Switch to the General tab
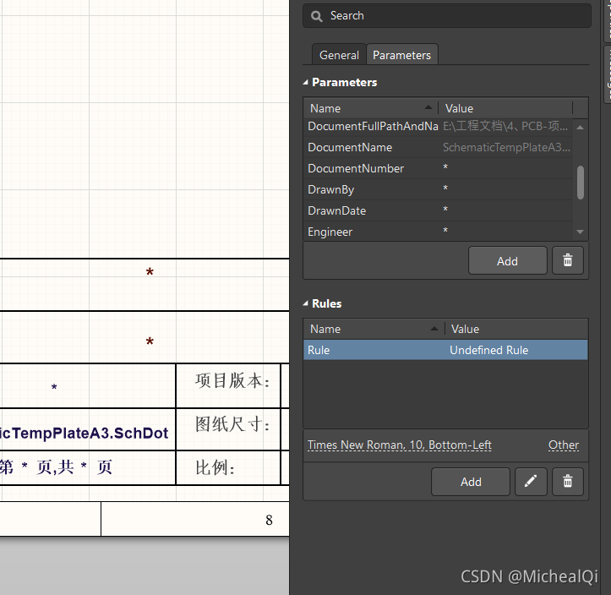The image size is (611, 595). pos(339,55)
